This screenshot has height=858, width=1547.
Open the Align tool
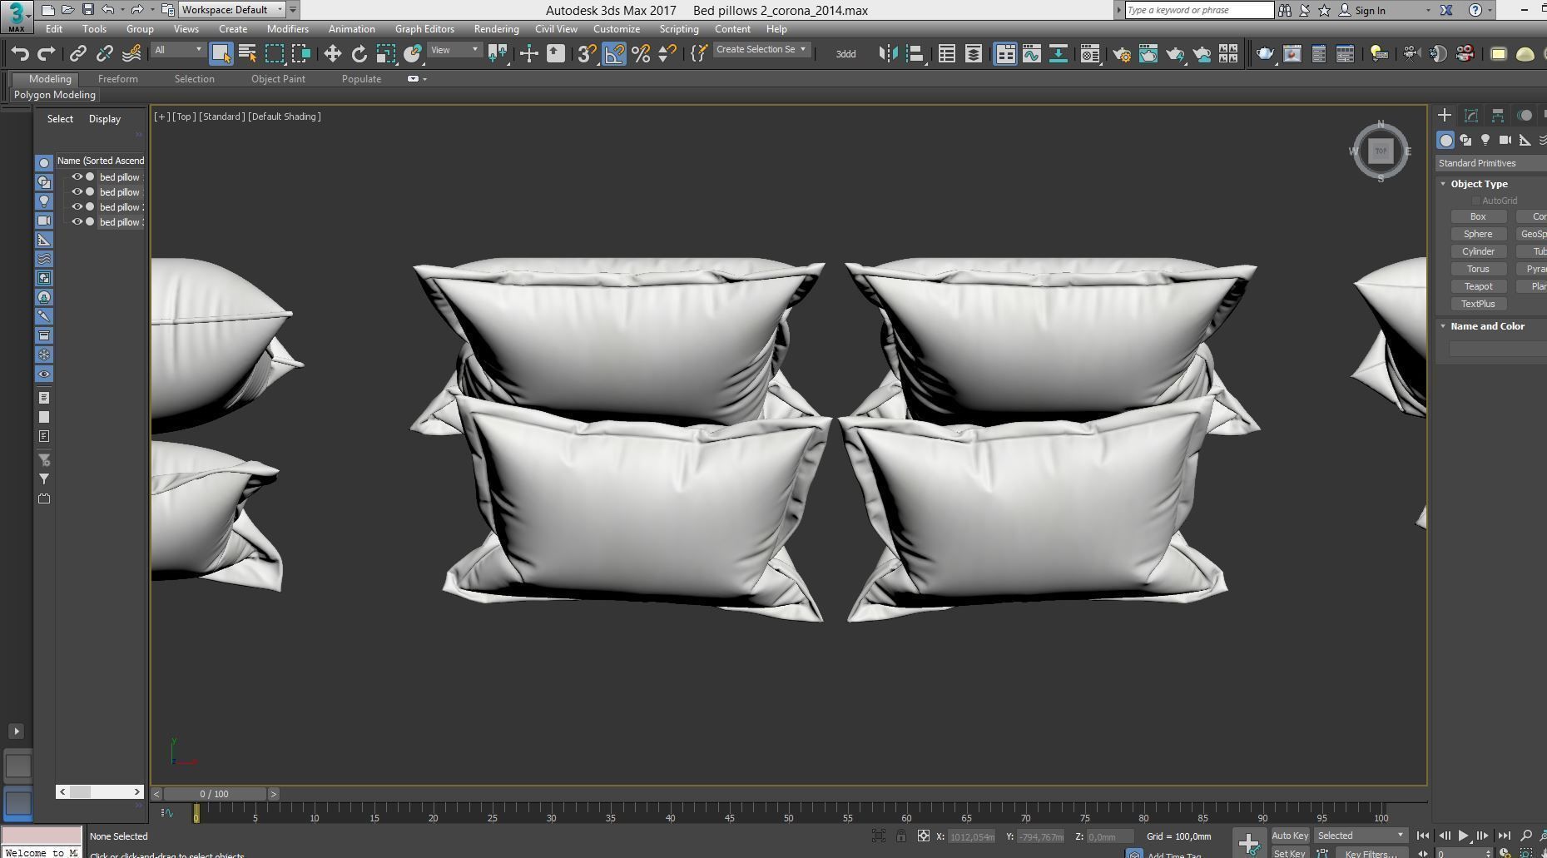[915, 54]
